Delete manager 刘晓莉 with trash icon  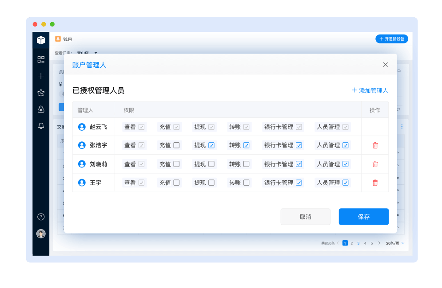click(375, 164)
